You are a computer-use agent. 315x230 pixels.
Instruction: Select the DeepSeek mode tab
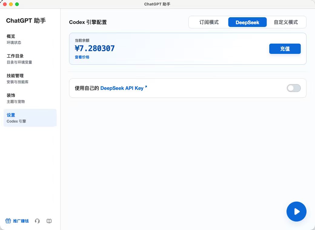point(247,22)
